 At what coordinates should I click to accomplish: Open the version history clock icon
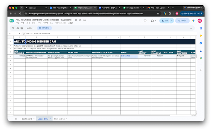145,21
